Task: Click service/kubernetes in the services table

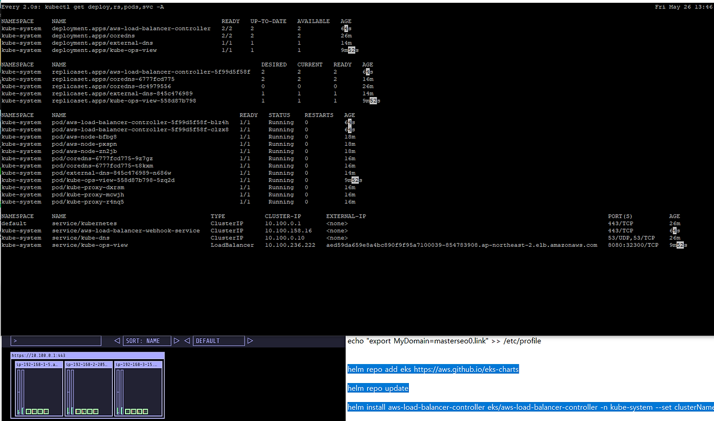Action: click(84, 223)
